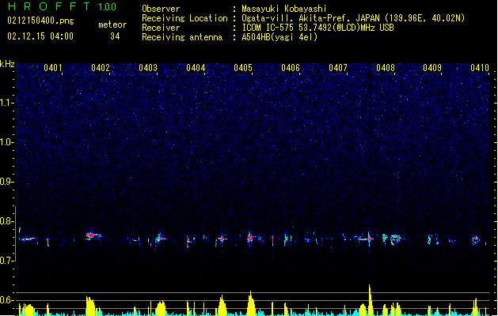Click the 0402 time marker
The width and height of the screenshot is (498, 316).
tap(101, 68)
